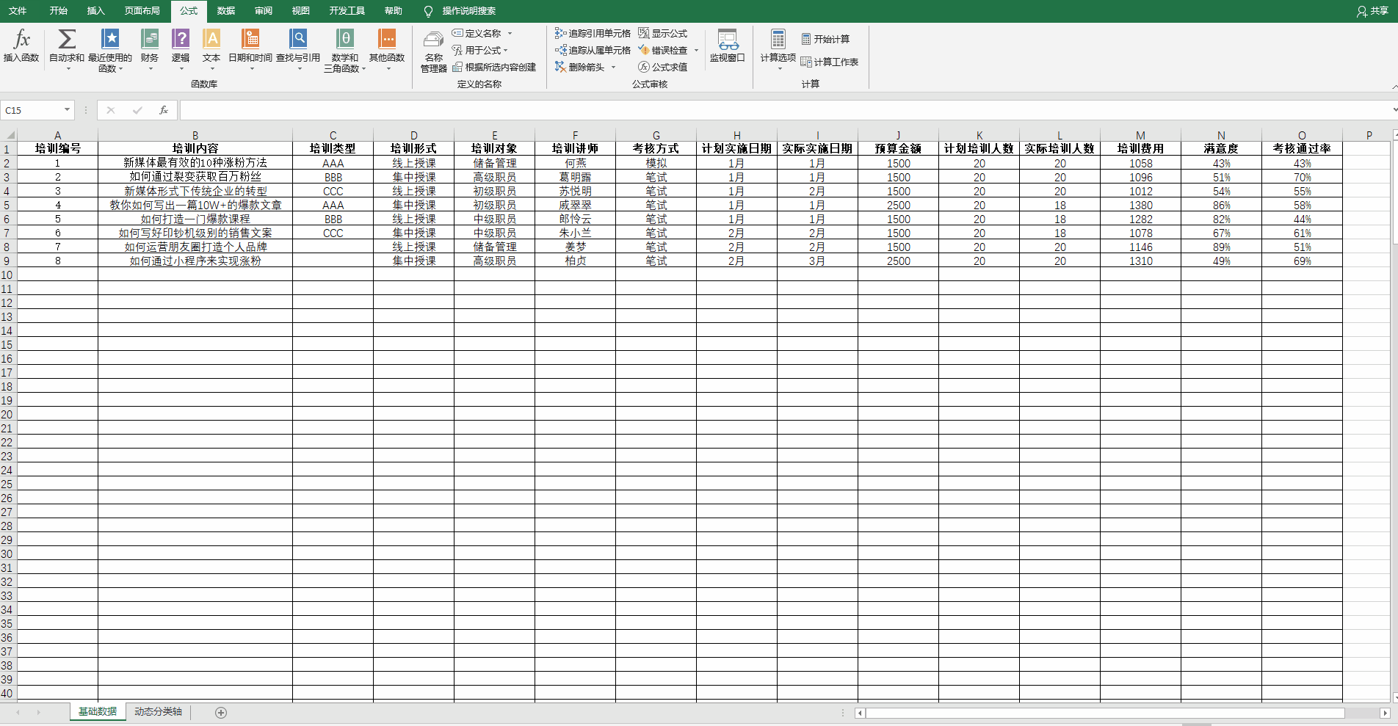Screen dimensions: 1398x726
Task: Open the 帮助 tab
Action: pyautogui.click(x=394, y=11)
